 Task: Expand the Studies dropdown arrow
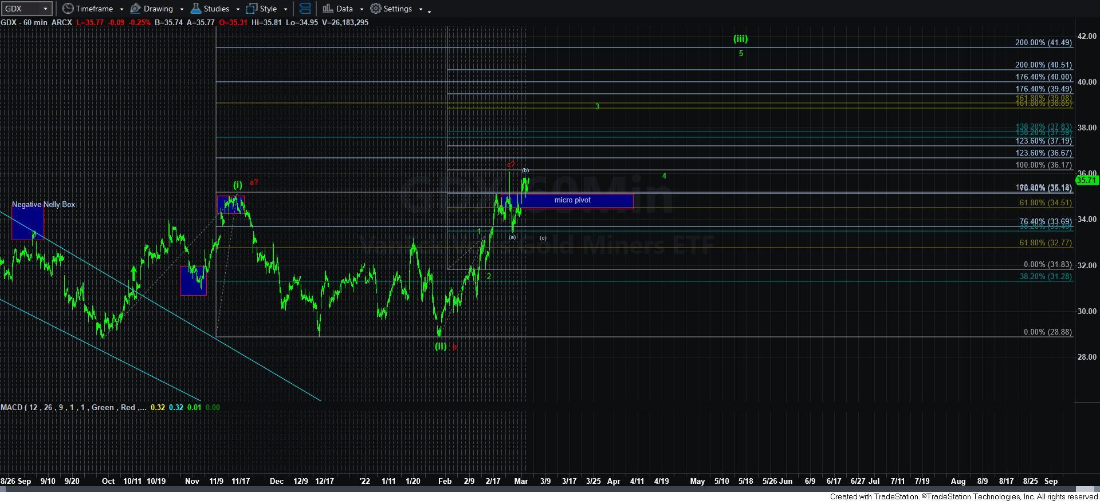237,9
